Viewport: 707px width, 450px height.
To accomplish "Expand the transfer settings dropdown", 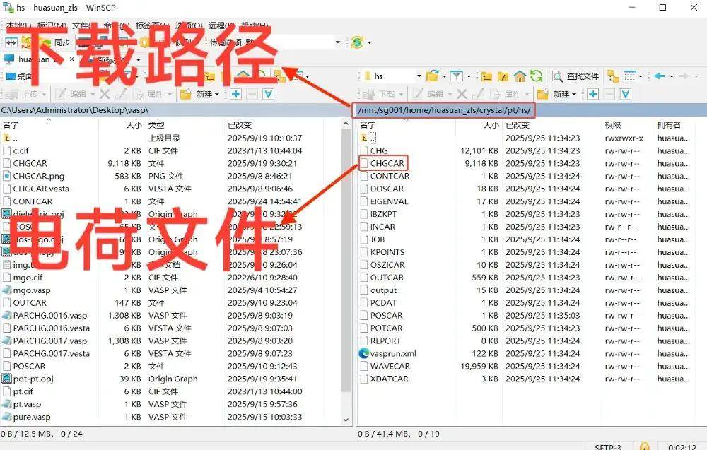I will point(337,42).
